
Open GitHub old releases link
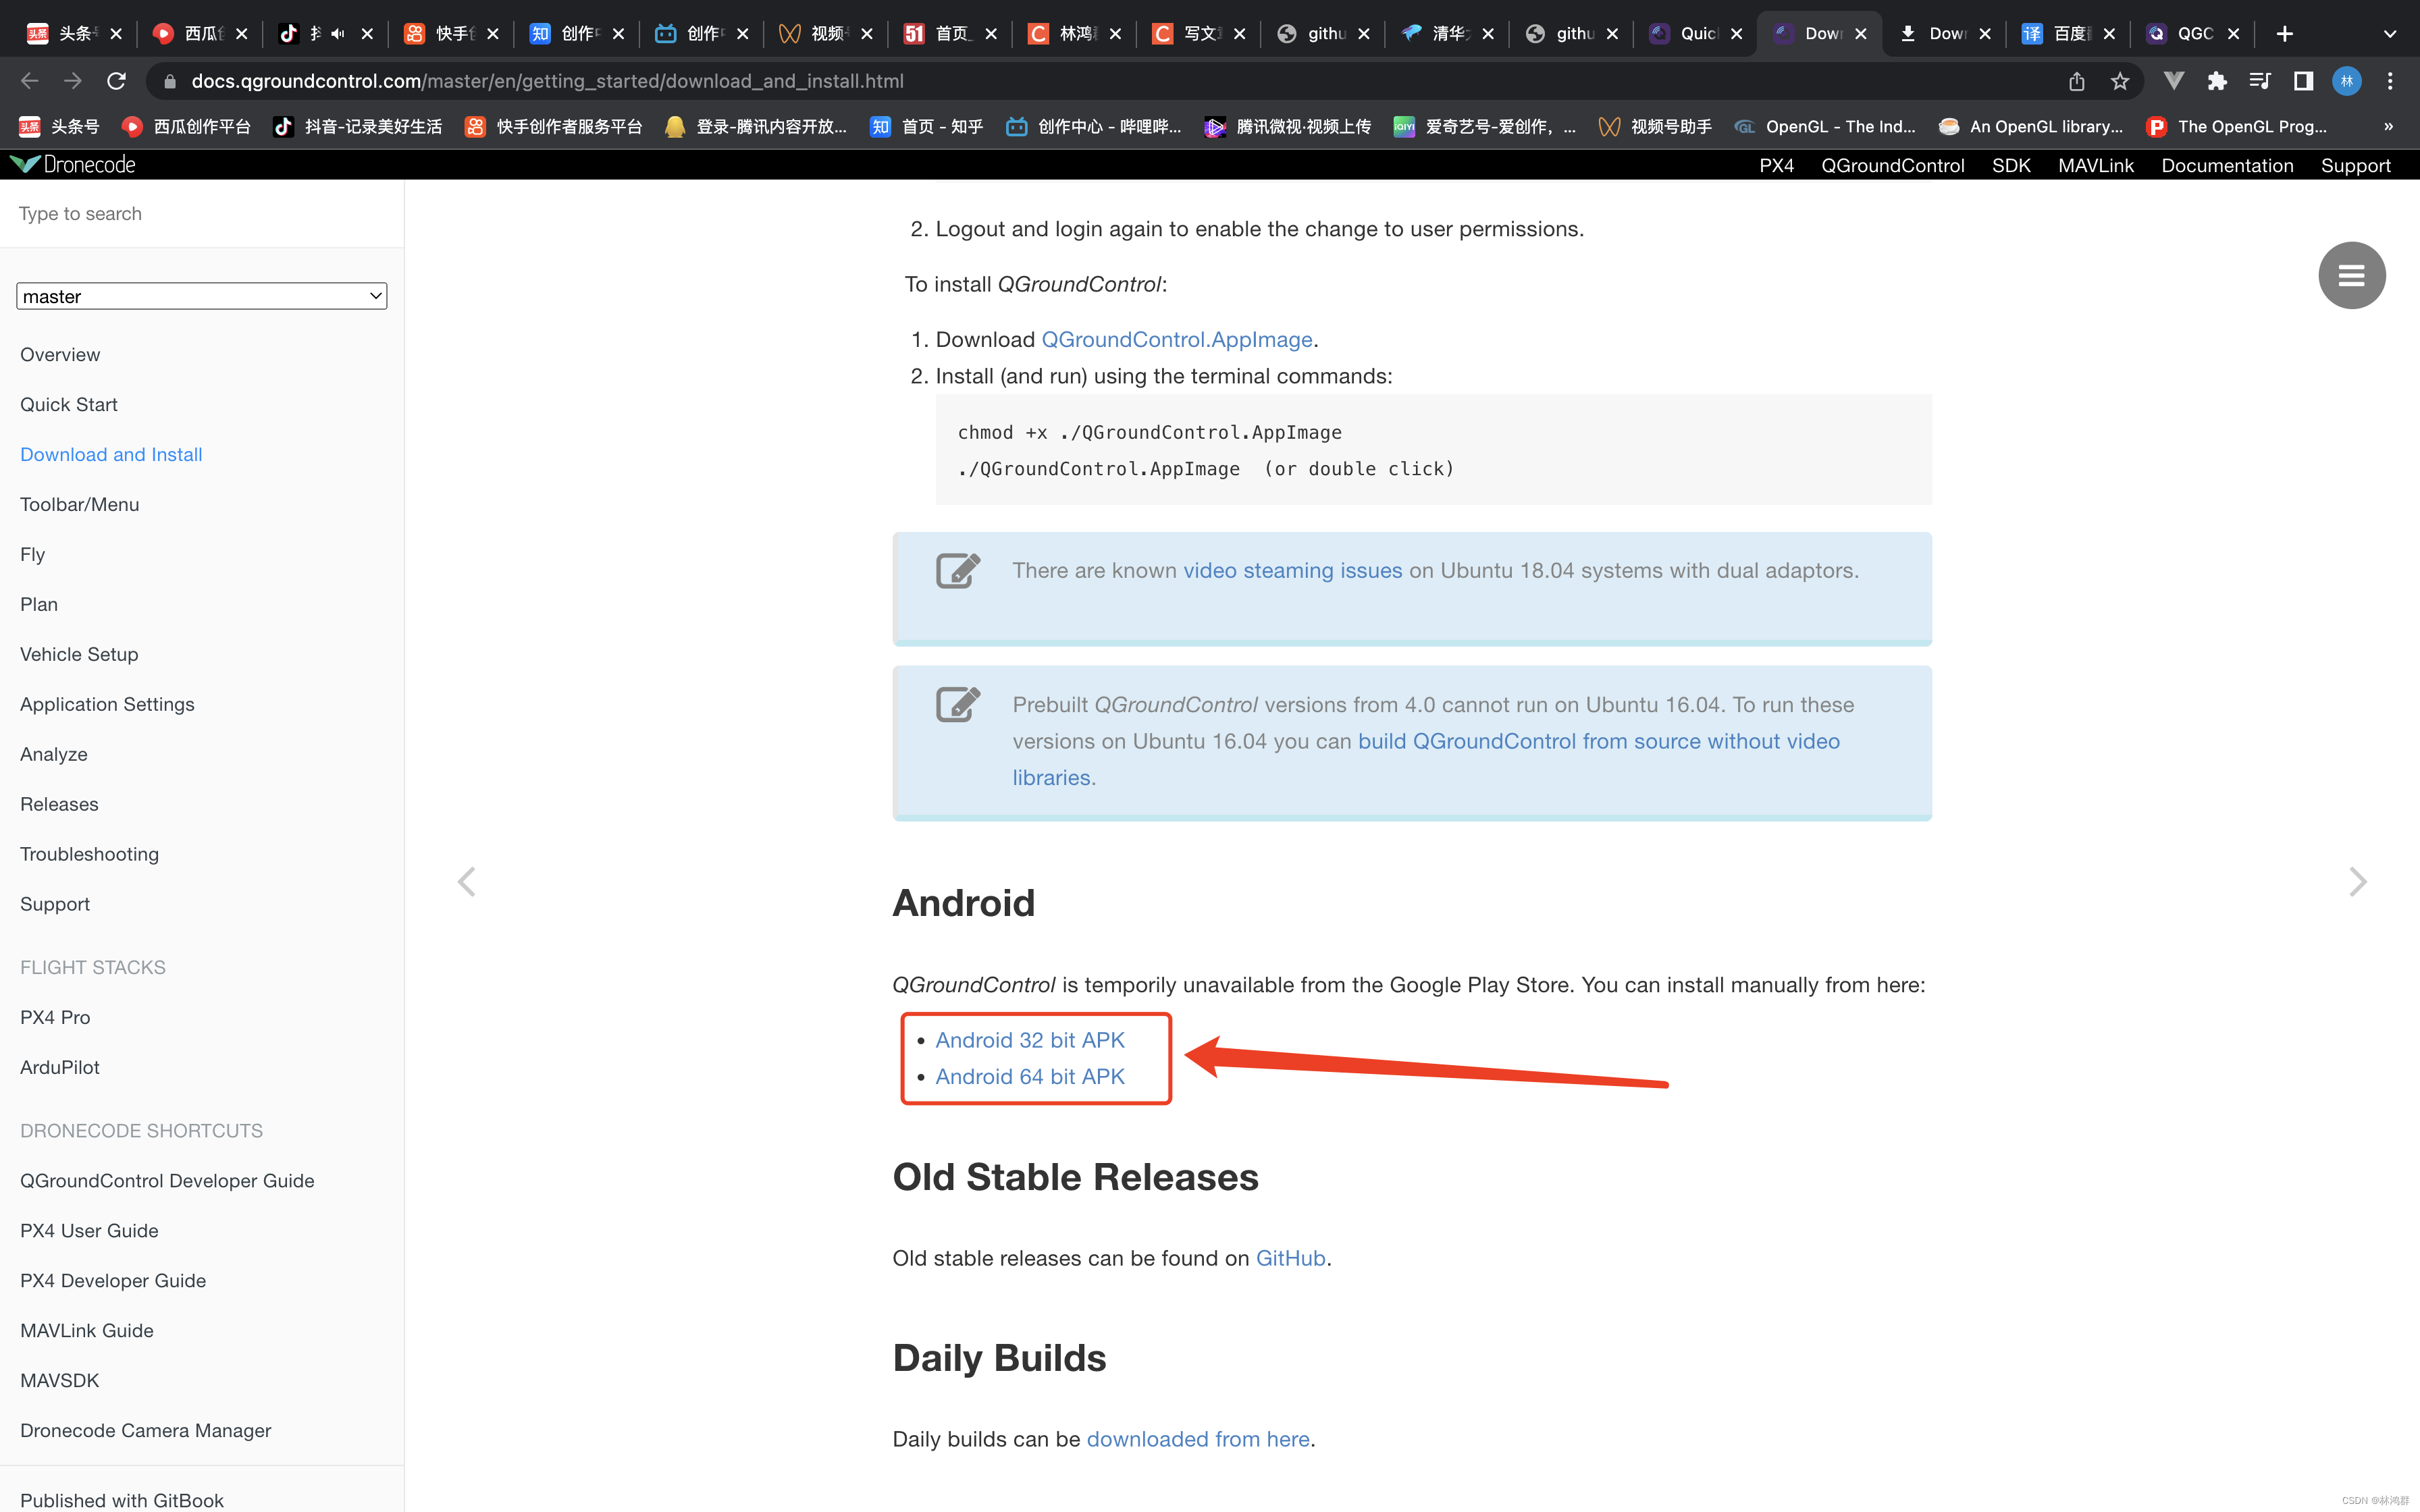[x=1290, y=1259]
